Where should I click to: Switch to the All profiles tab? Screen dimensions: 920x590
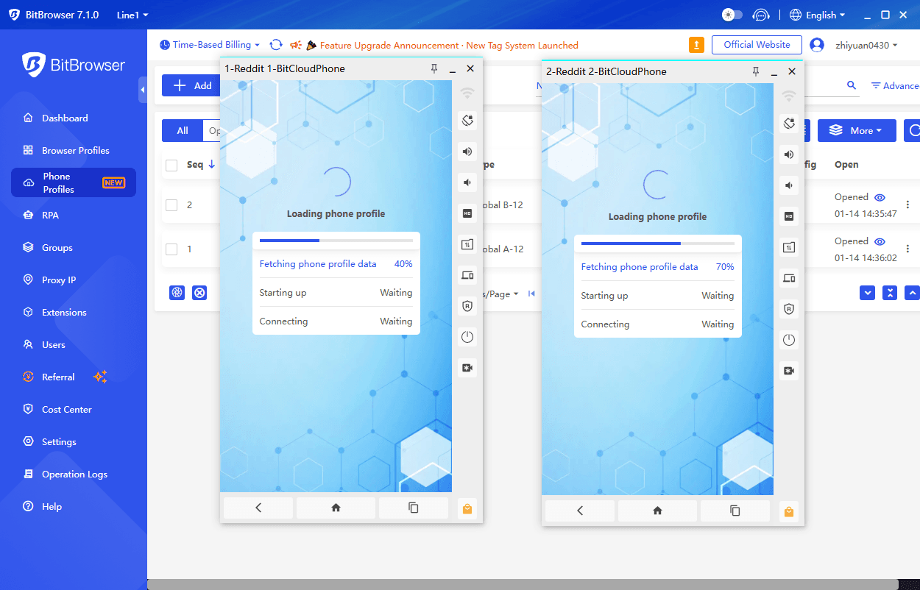pos(181,130)
